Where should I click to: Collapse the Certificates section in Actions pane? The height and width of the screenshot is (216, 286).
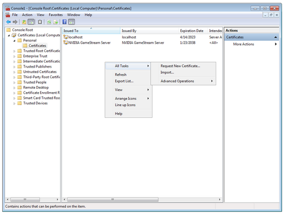click(275, 37)
